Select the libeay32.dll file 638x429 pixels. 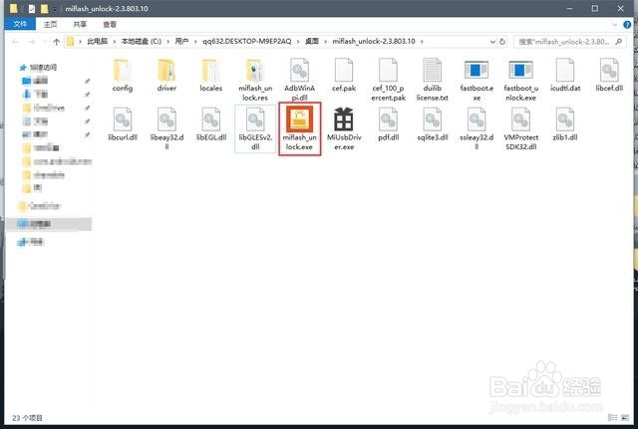tap(166, 128)
